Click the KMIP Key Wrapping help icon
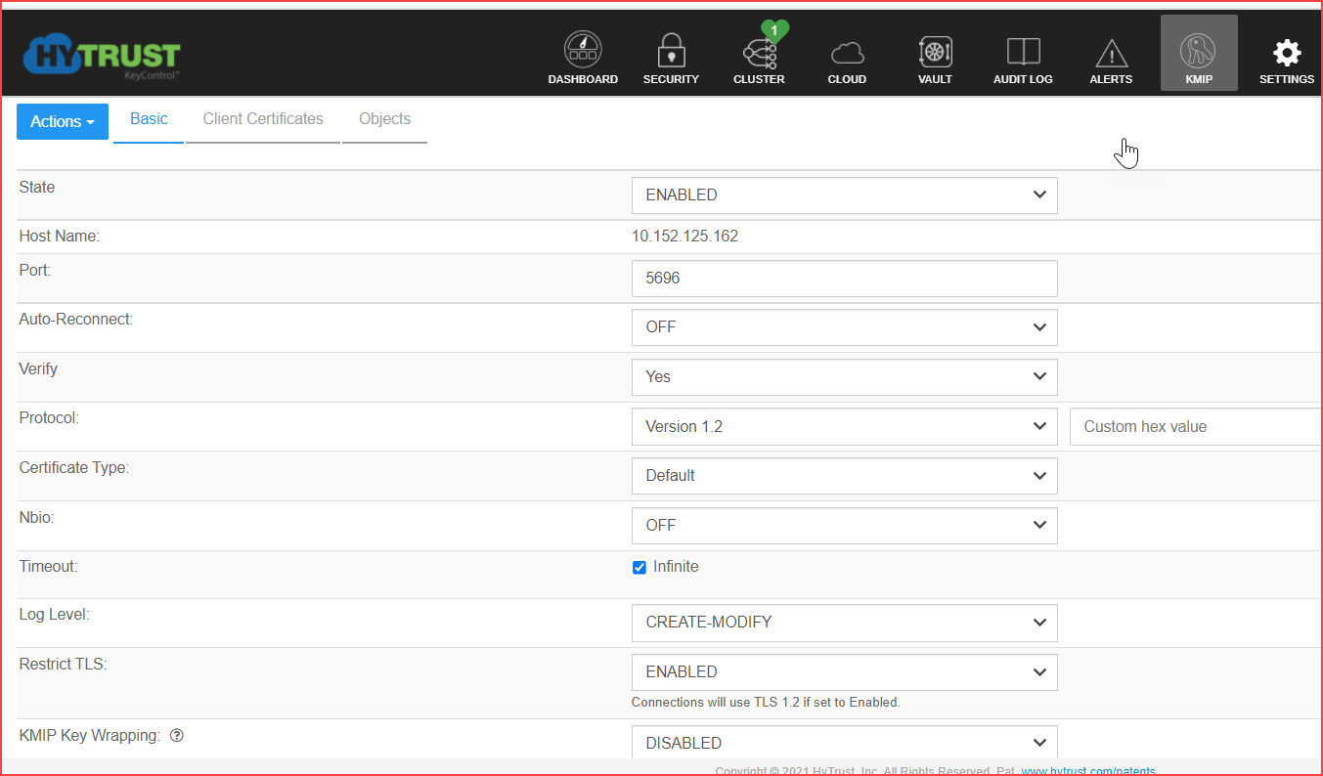The height and width of the screenshot is (776, 1323). [x=177, y=735]
